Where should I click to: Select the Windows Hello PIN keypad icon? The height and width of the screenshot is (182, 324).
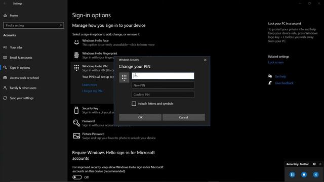[76, 68]
